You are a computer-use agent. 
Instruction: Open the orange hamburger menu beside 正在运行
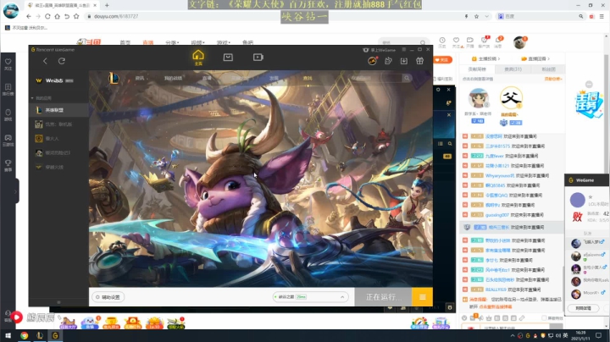click(x=423, y=297)
